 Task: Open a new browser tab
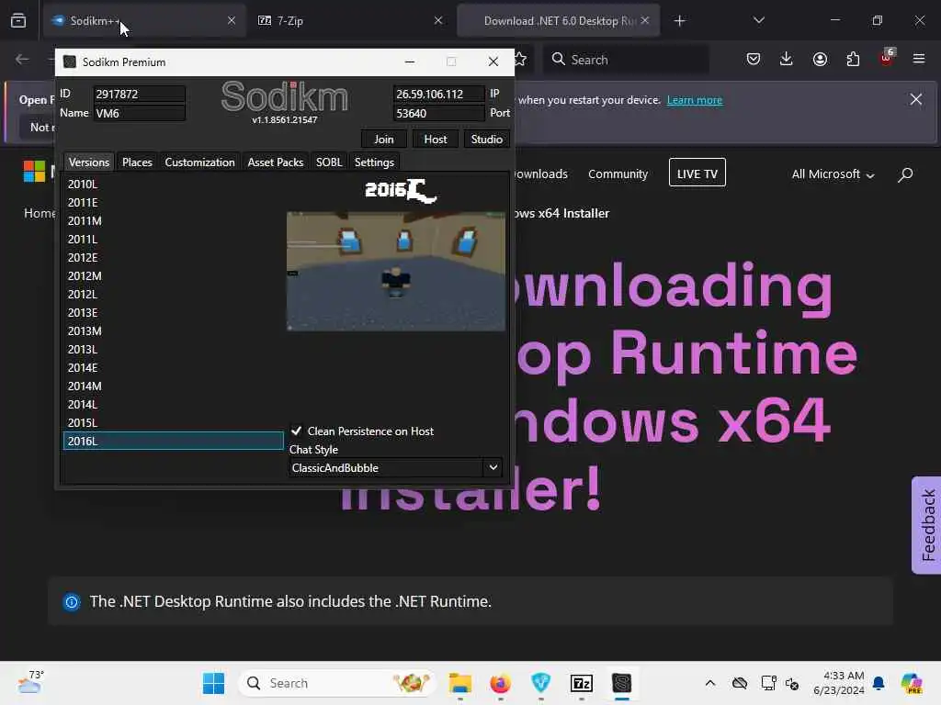(679, 21)
